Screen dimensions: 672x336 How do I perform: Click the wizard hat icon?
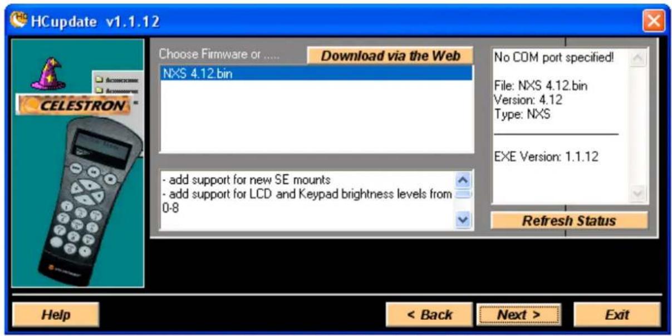click(48, 74)
